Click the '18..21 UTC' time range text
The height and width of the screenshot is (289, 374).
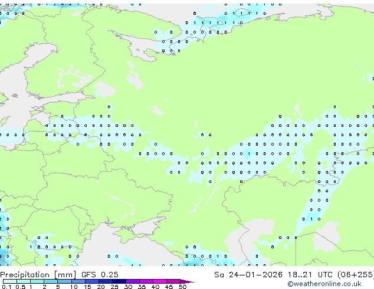(x=310, y=275)
